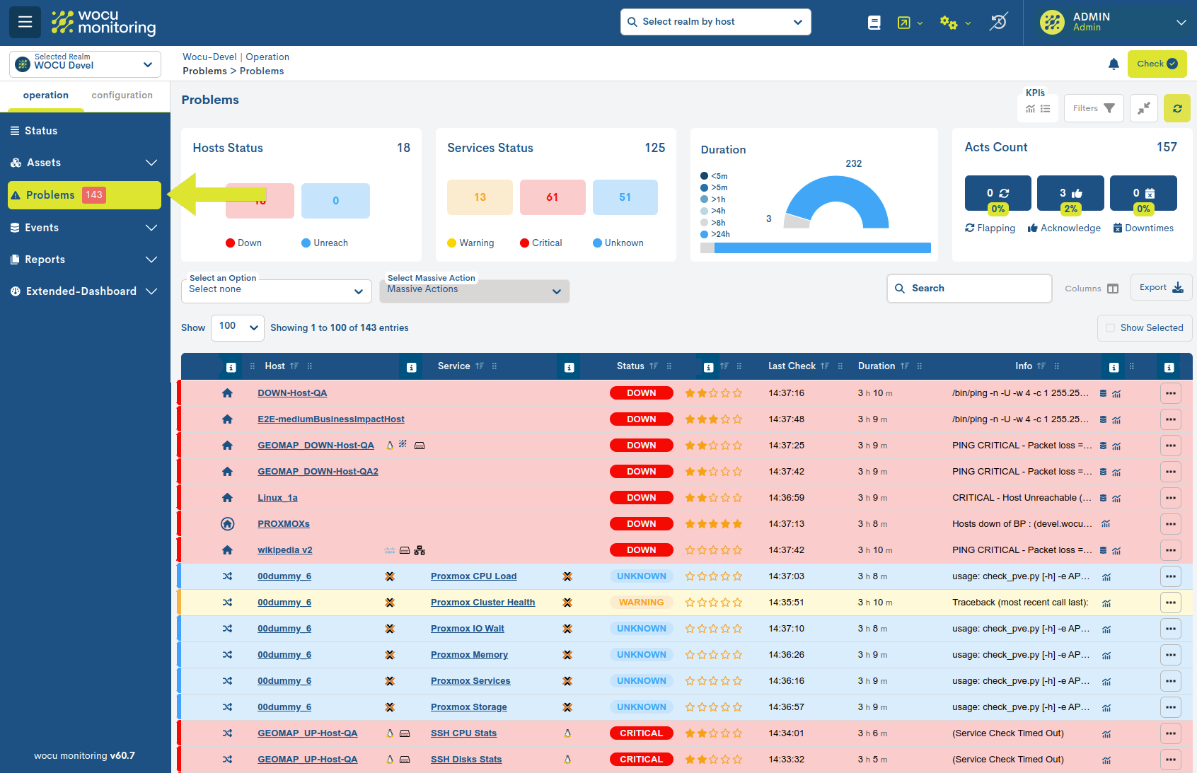This screenshot has height=773, width=1197.
Task: Tick the Show Selected checkbox
Action: click(x=1110, y=328)
